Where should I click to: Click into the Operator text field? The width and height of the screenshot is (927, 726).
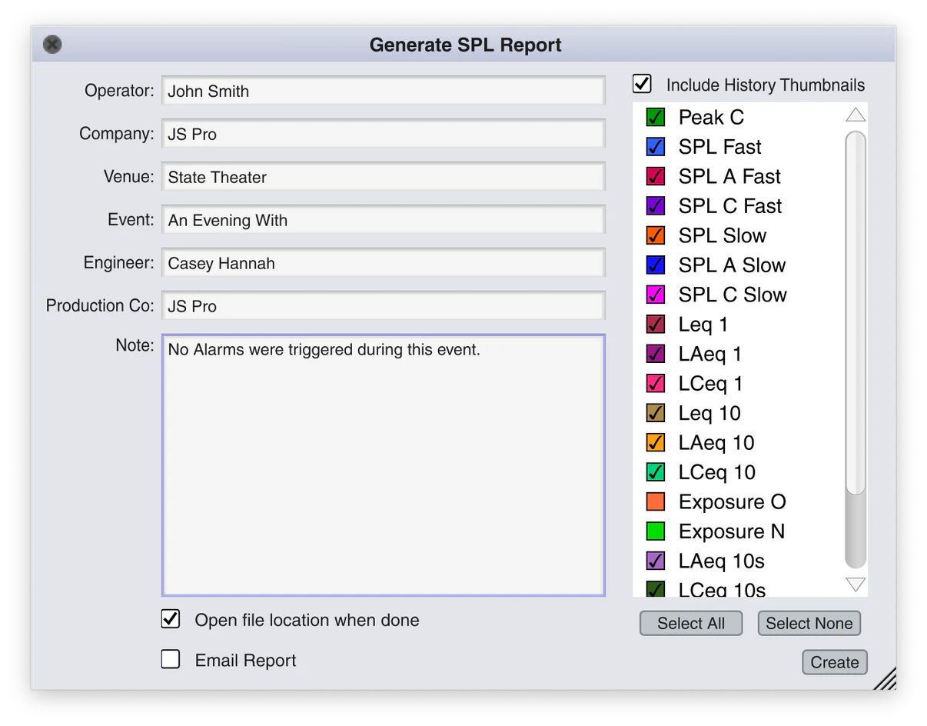coord(383,91)
